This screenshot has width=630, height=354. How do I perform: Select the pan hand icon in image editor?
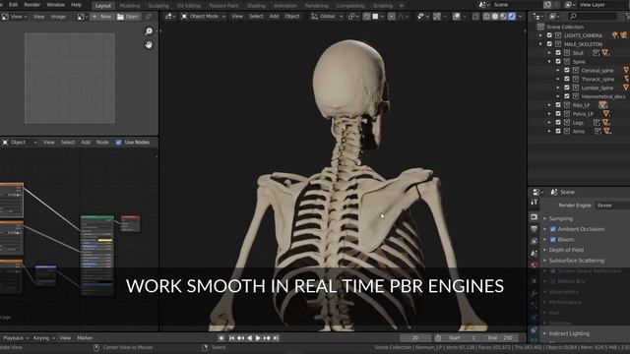click(x=149, y=44)
